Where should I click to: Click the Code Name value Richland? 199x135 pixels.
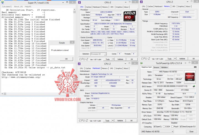coord(99,15)
